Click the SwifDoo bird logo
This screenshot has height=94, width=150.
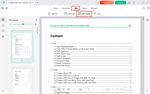[4, 3]
